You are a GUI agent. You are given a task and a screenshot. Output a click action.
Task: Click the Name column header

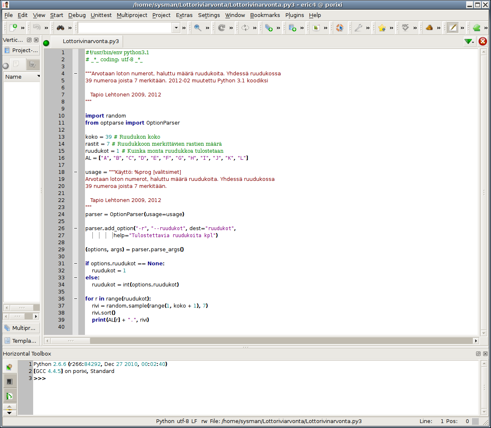[x=22, y=77]
